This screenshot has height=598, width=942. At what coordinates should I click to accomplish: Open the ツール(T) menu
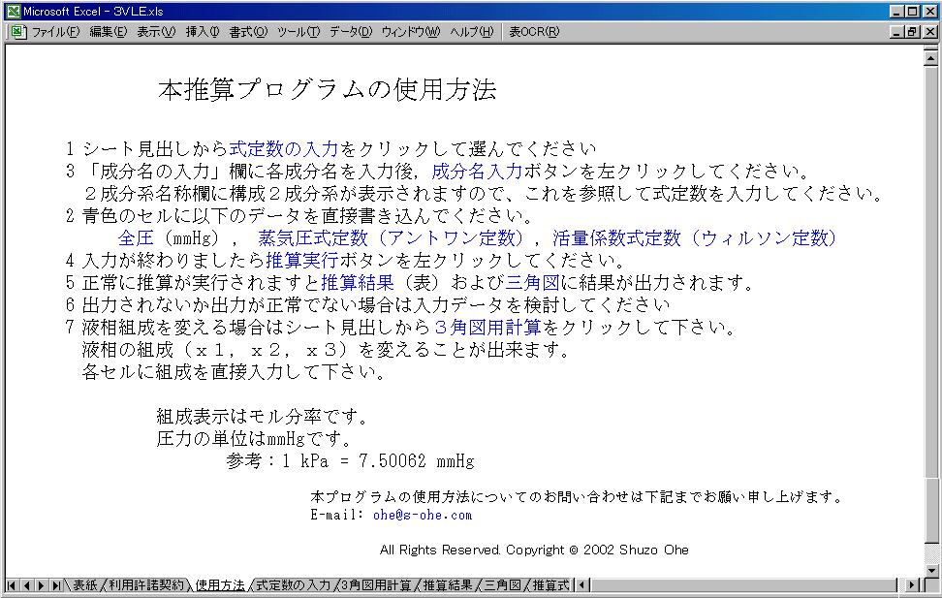tap(298, 32)
